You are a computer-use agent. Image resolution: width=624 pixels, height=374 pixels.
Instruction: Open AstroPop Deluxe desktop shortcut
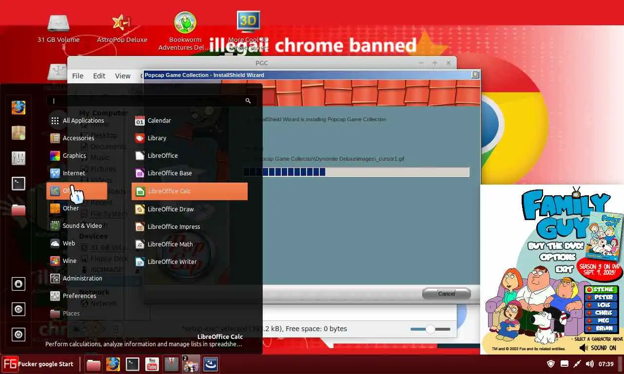tap(122, 29)
